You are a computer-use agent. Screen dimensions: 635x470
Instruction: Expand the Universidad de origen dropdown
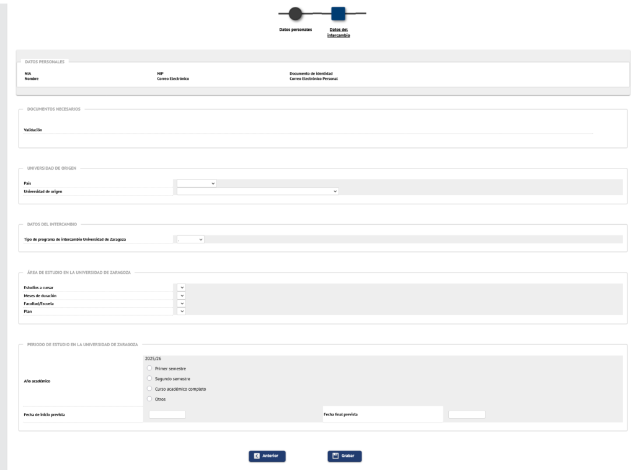pos(257,191)
